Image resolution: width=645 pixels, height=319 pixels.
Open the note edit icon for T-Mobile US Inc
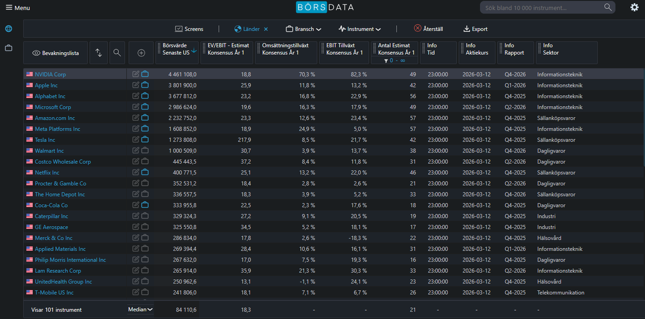(136, 293)
